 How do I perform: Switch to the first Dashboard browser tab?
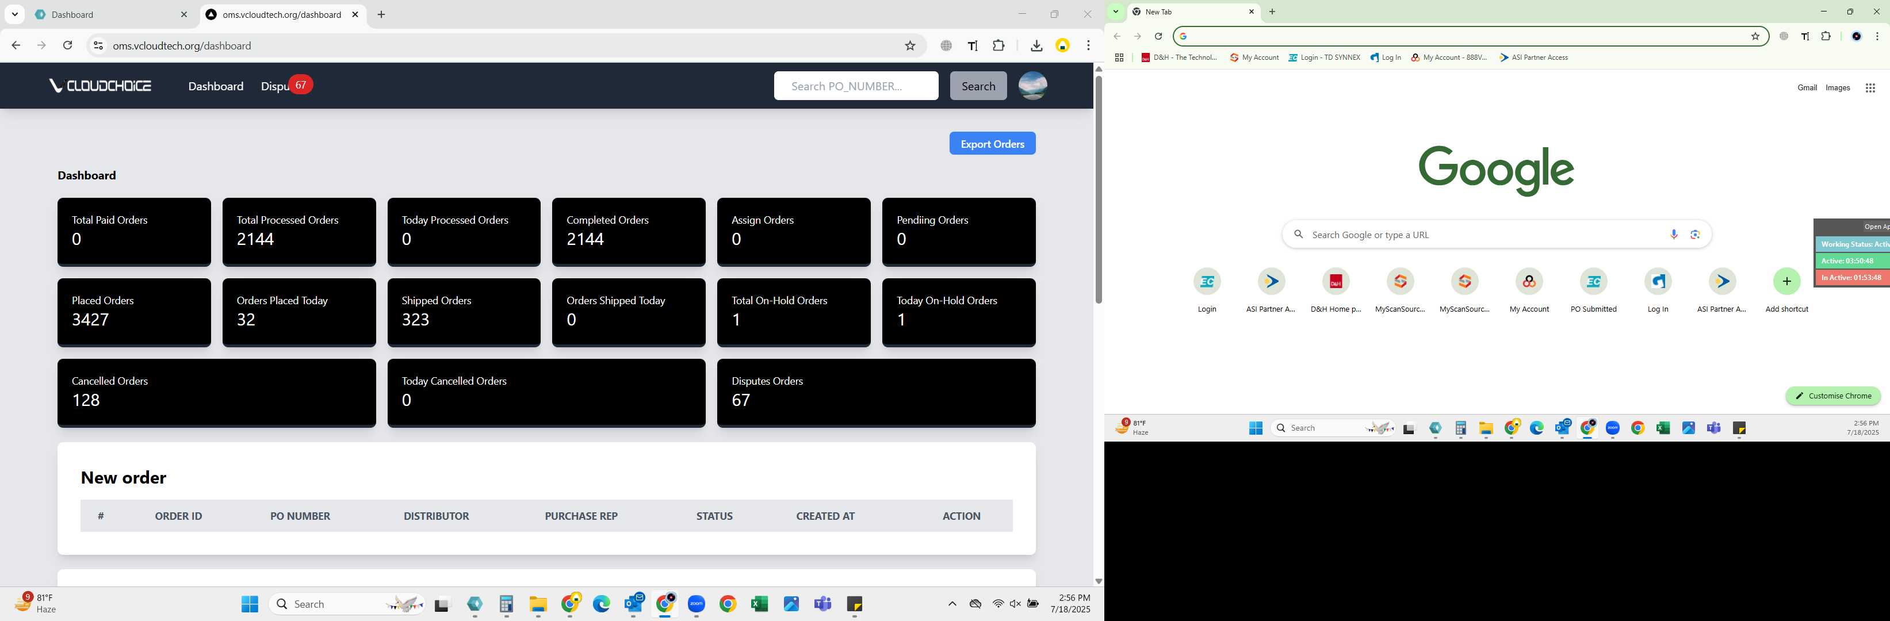pos(110,15)
